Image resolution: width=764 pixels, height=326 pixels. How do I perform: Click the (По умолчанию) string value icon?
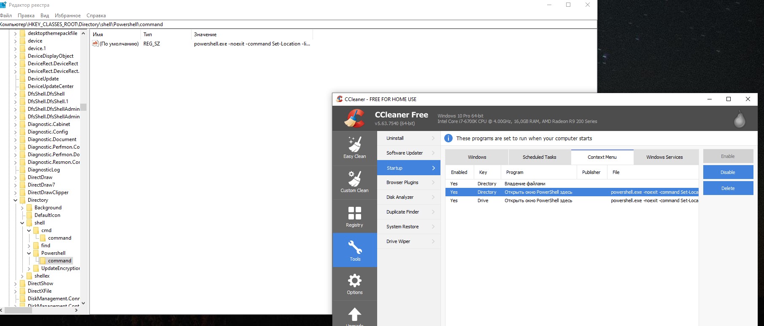pyautogui.click(x=95, y=43)
